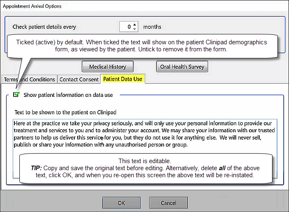Switch to Terms and Conditions tab
The image size is (289, 212).
tap(29, 79)
